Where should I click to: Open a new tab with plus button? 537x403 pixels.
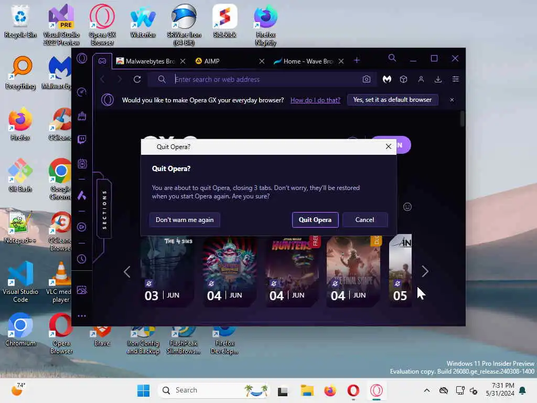[x=357, y=60]
